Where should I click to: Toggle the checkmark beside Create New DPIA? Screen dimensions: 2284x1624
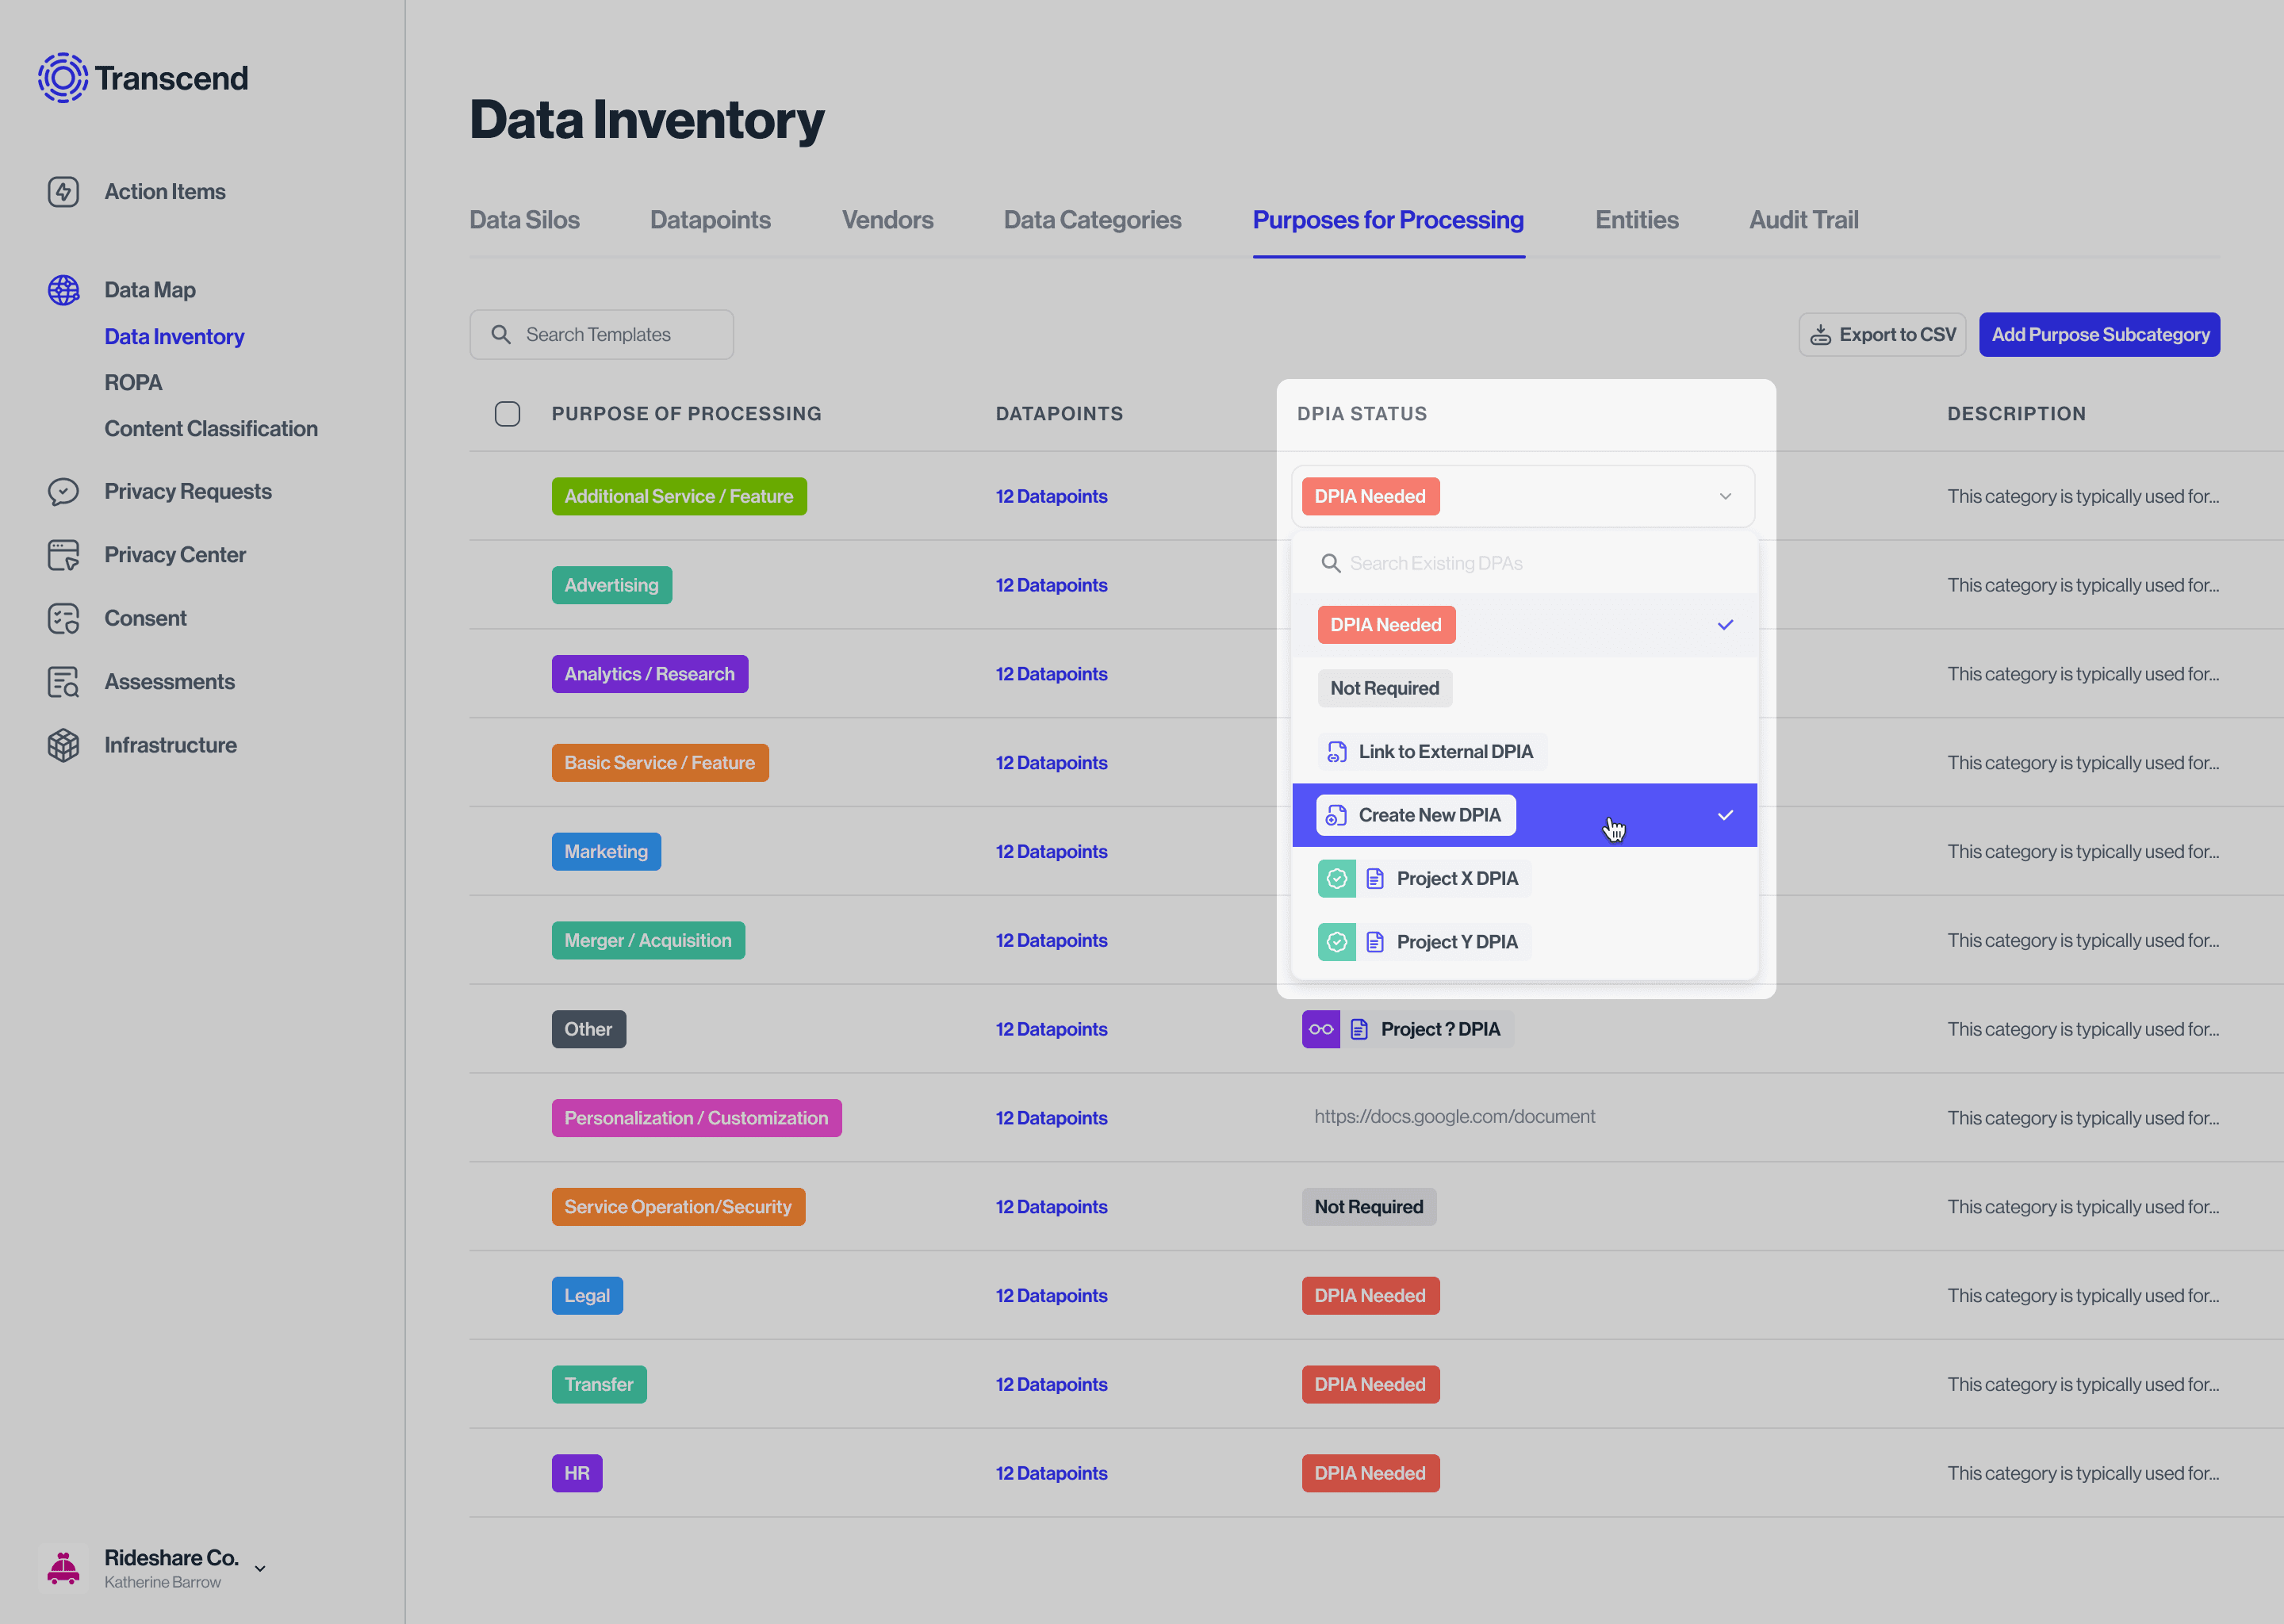pyautogui.click(x=1724, y=815)
